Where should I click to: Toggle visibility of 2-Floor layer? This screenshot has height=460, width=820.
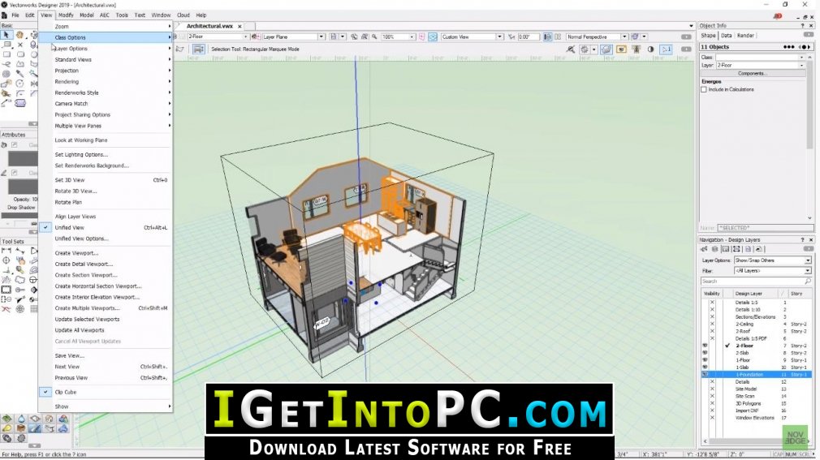tap(705, 346)
